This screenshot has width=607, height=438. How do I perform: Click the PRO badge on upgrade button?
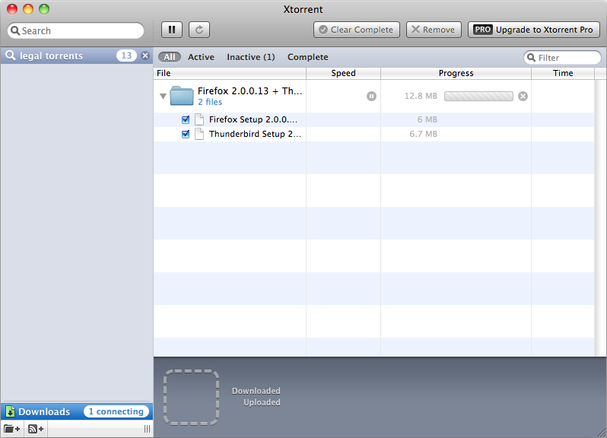[483, 30]
